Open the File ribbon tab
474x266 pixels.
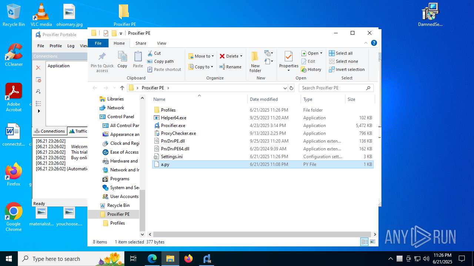tap(98, 43)
